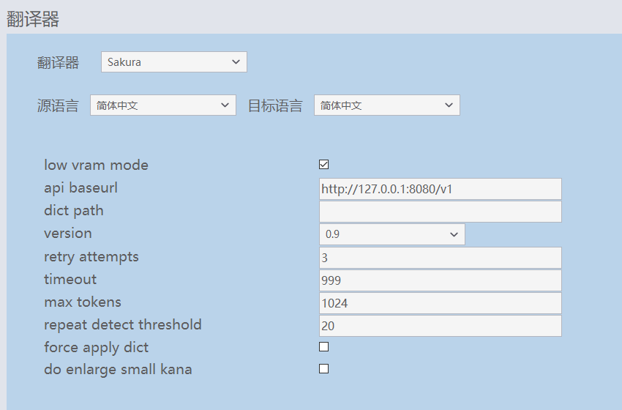This screenshot has height=410, width=622.
Task: Click the 'do enlarge small kana' label
Action: [x=118, y=370]
